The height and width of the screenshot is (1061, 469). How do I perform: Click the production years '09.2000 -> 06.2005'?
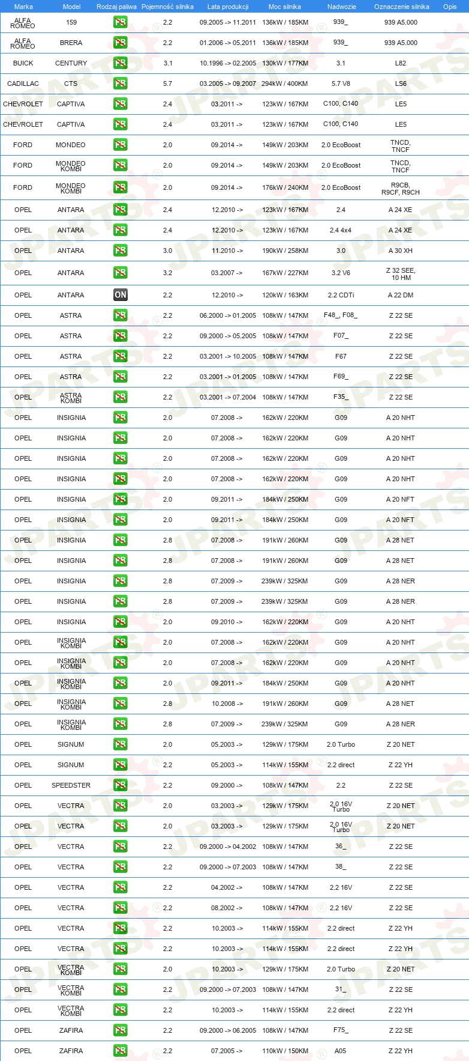(228, 1030)
